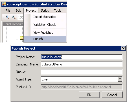Click the zoom out magnifier icon
The width and height of the screenshot is (127, 102).
pos(14,17)
